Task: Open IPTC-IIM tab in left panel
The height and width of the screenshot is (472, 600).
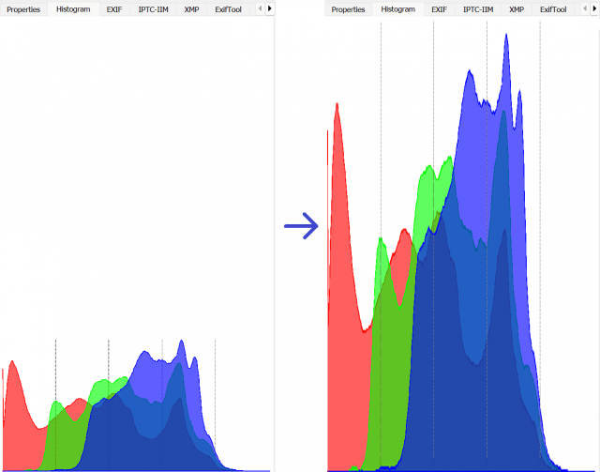Action: (x=153, y=9)
